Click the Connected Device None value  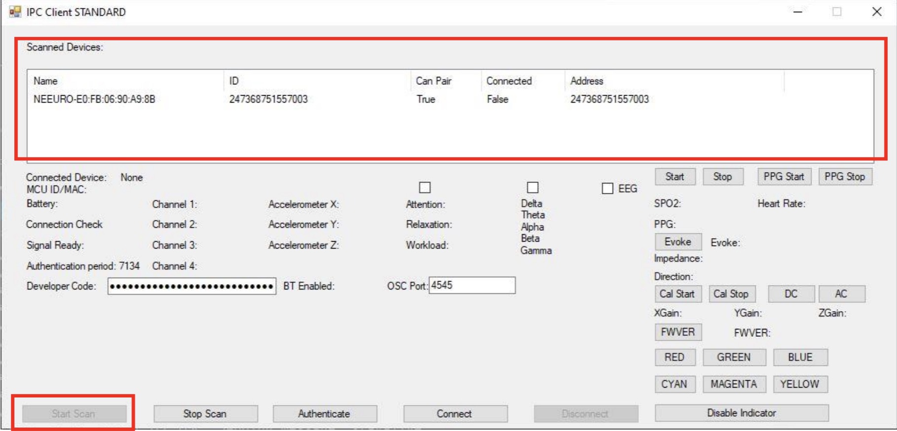132,178
